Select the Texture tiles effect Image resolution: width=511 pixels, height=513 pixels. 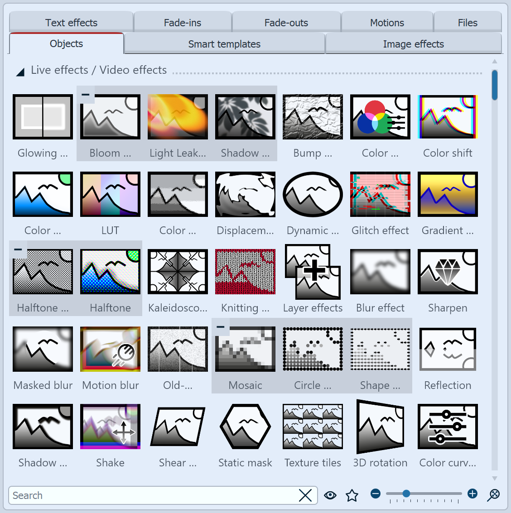click(x=313, y=426)
